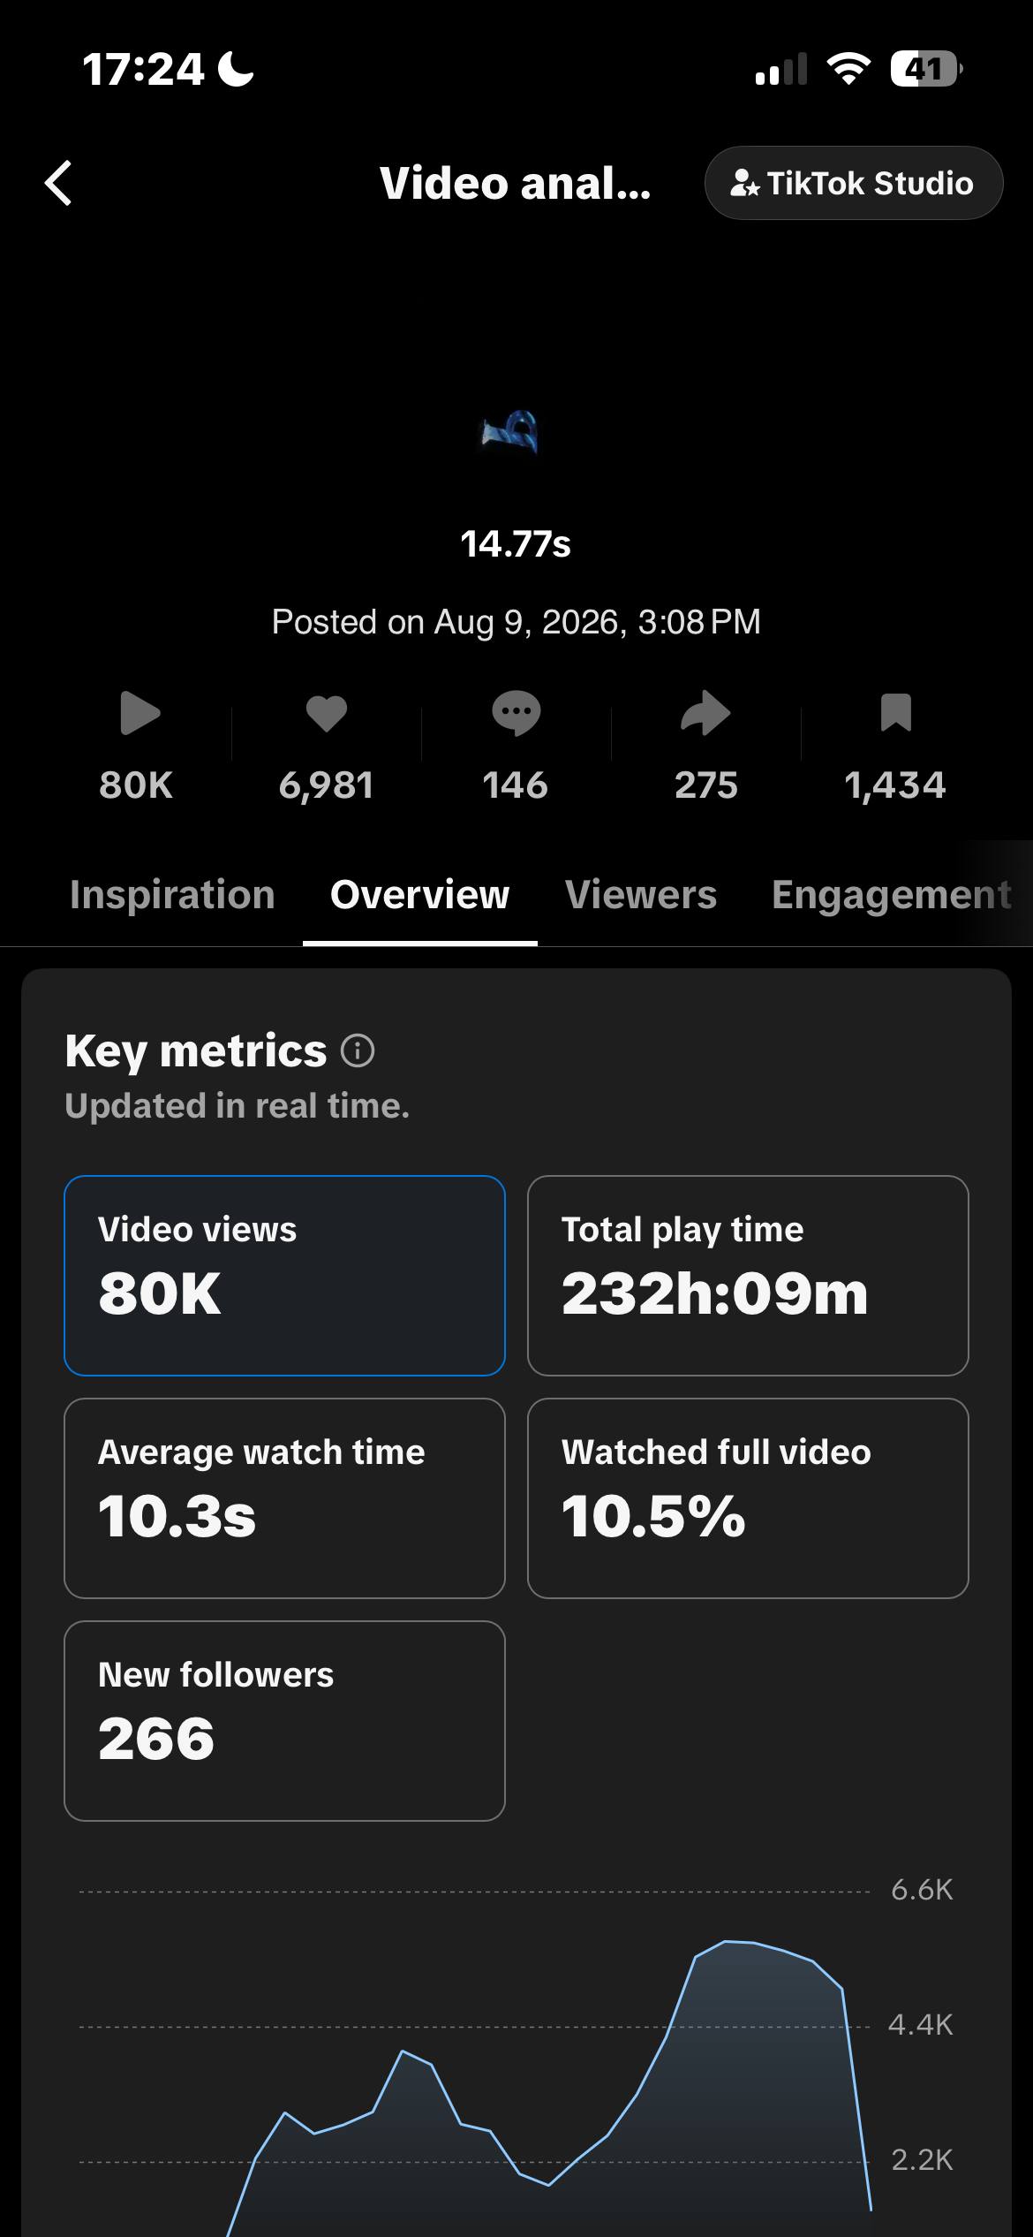The height and width of the screenshot is (2237, 1033).
Task: Open the Engagement tab
Action: [892, 895]
